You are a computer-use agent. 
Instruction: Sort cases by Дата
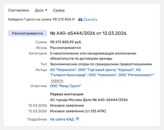coord(39,10)
